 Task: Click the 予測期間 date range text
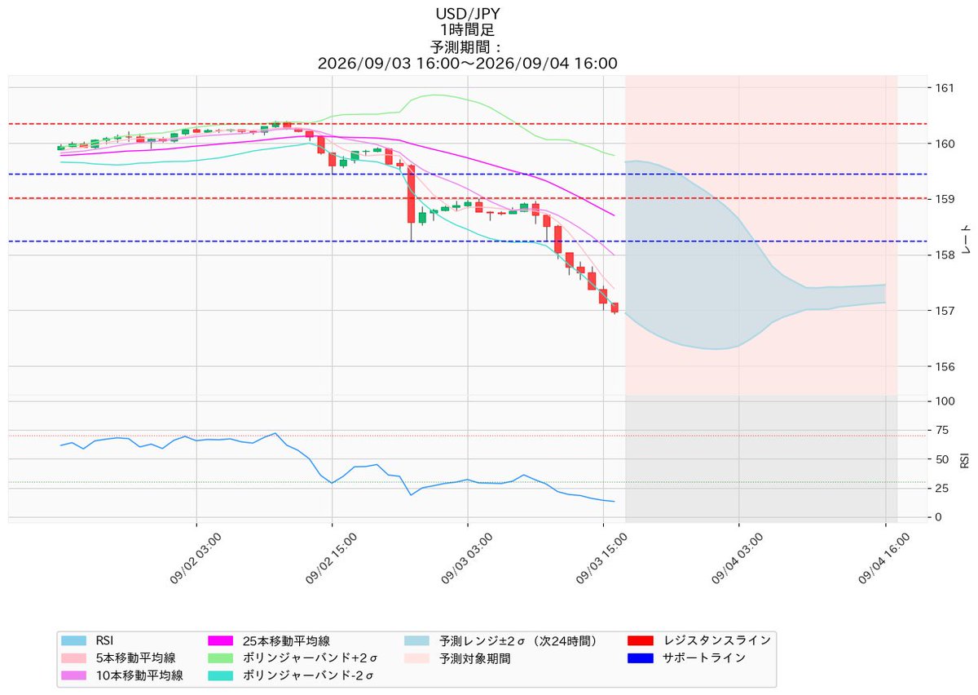click(467, 63)
